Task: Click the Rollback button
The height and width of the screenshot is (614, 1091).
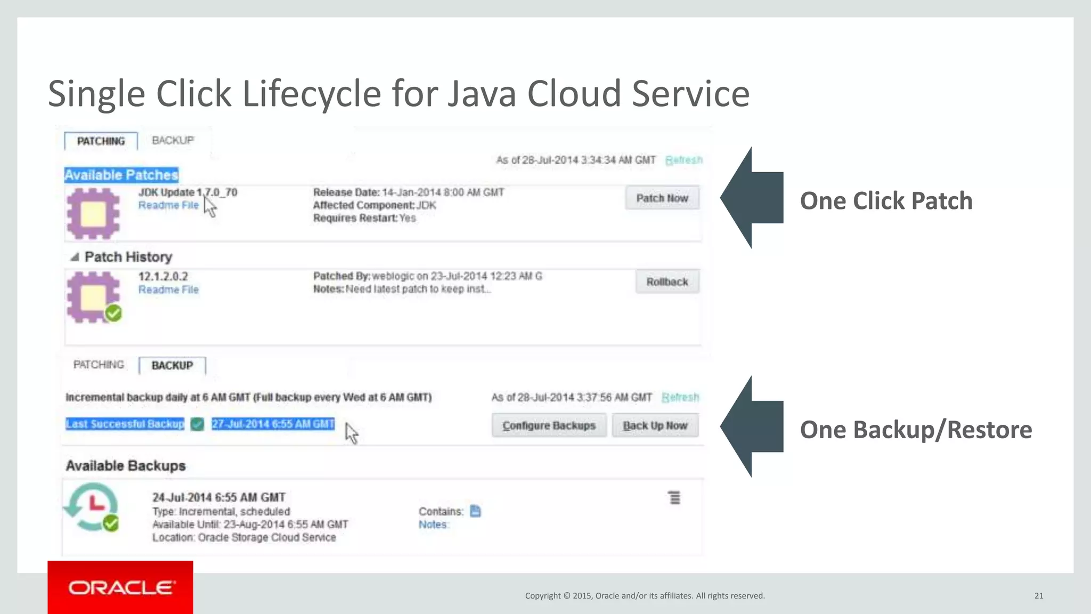Action: 667,282
